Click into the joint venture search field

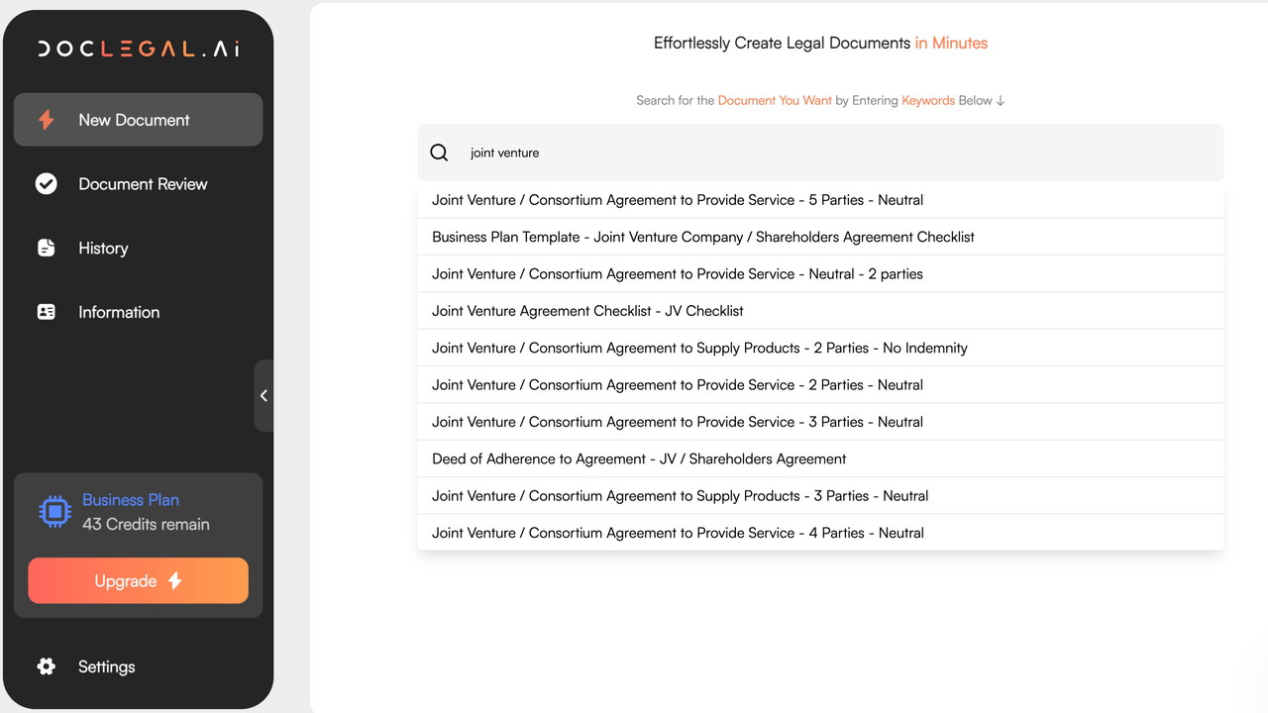pyautogui.click(x=832, y=153)
